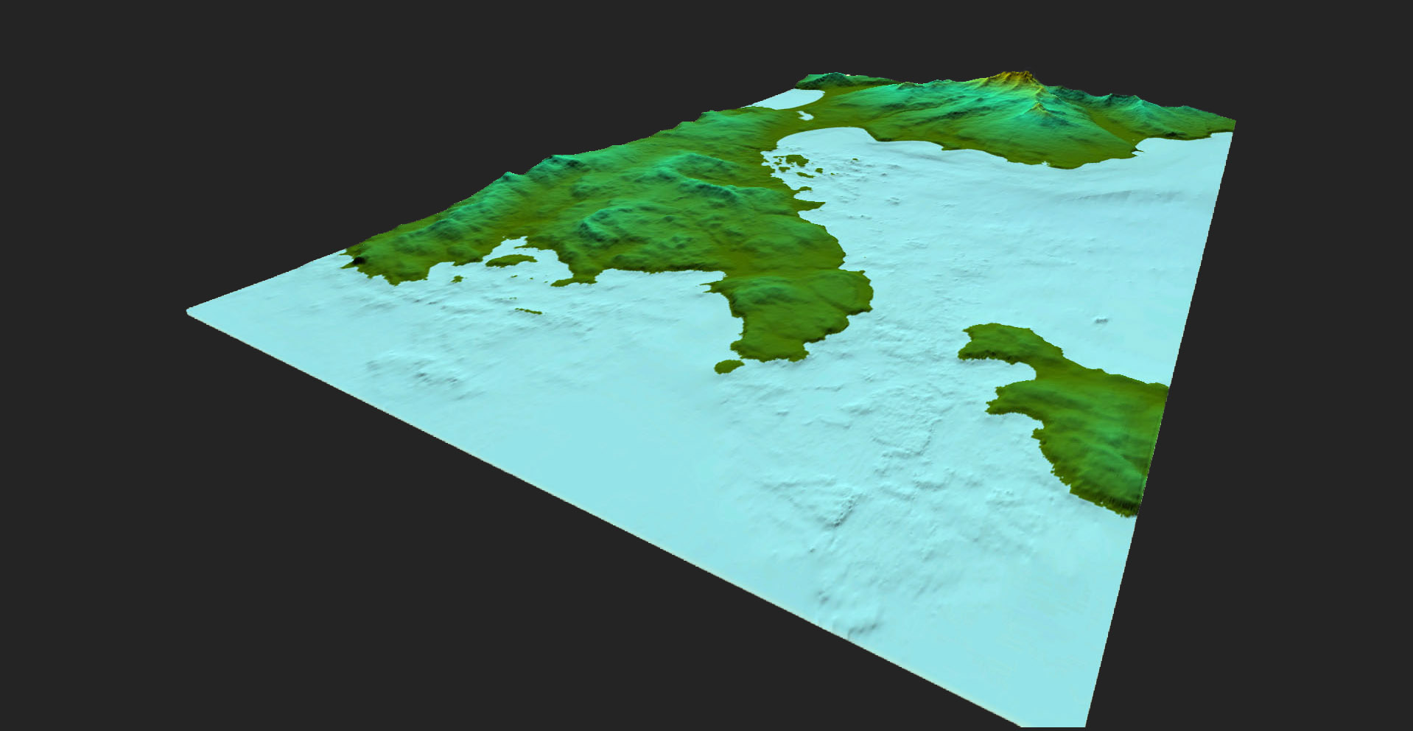The image size is (1413, 731).
Task: Click the far right corner of the terrain
Action: click(x=1233, y=122)
